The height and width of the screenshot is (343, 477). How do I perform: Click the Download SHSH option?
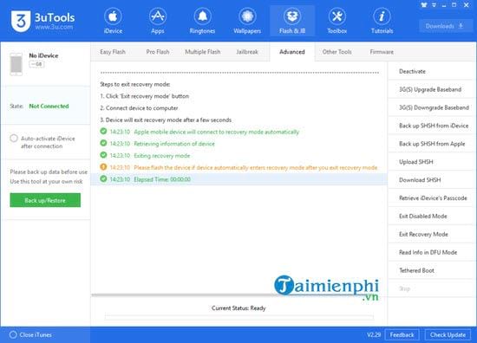[432, 180]
